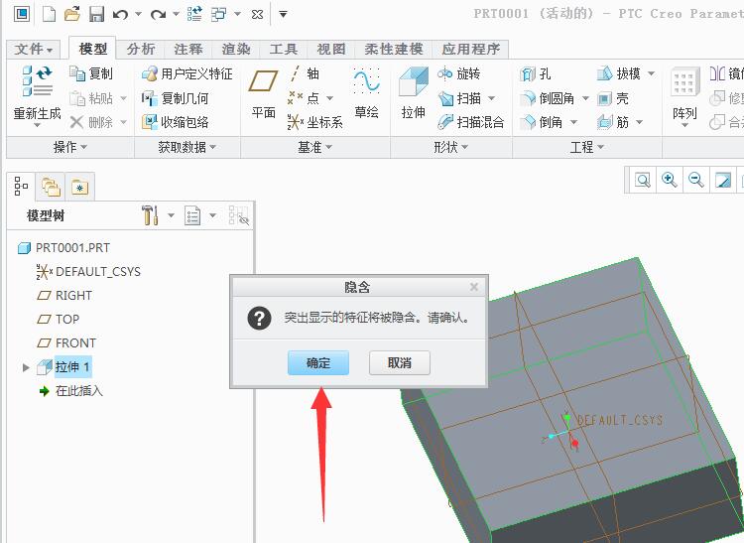Select DEFAULT_CSYS in model tree

coord(88,272)
